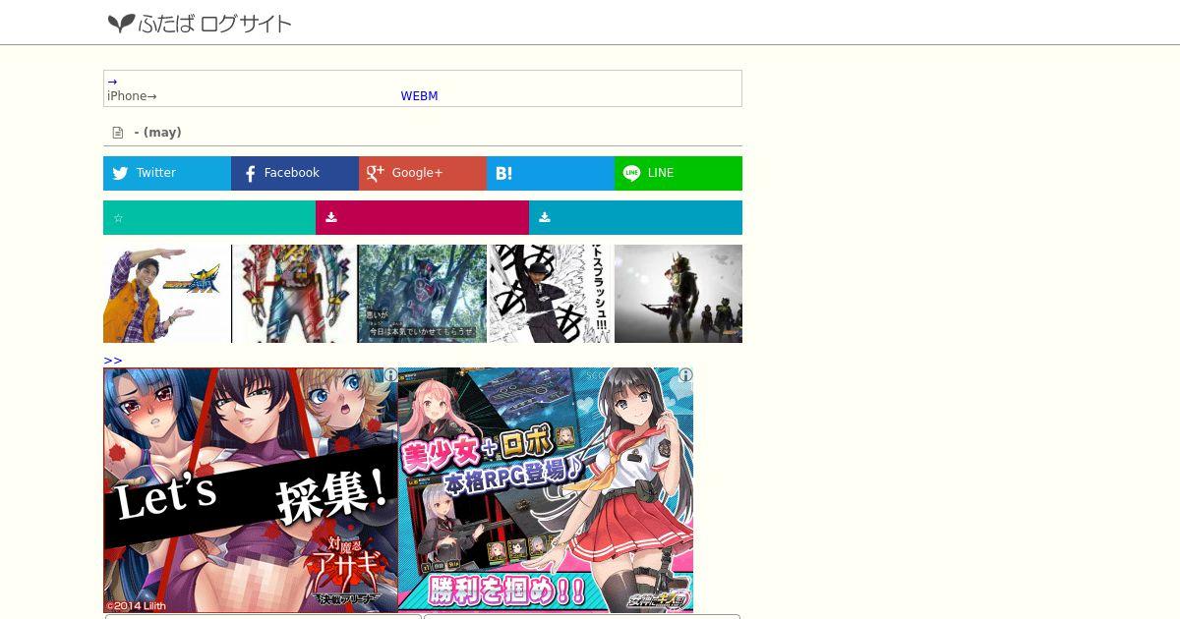Open forest scene thumbnail with subtitles

(423, 294)
